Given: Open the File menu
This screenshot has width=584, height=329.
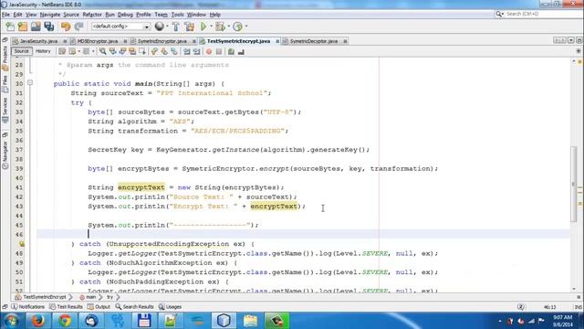Looking at the screenshot, I should (x=6, y=15).
